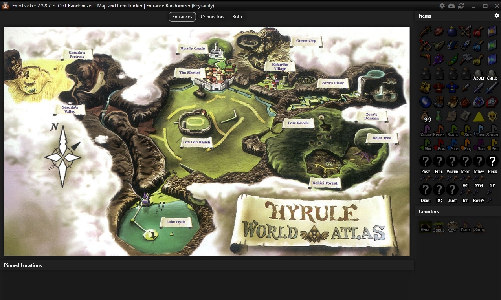Cycle the Water Temple reward medallion
This screenshot has width=501, height=300.
pos(452,161)
